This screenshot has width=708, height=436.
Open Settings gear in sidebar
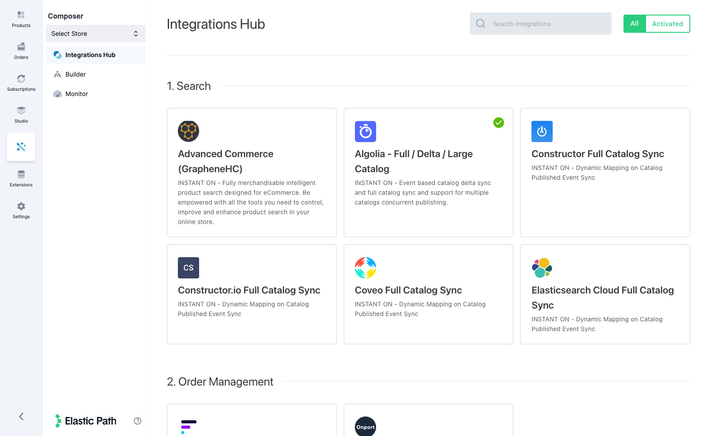pyautogui.click(x=21, y=210)
